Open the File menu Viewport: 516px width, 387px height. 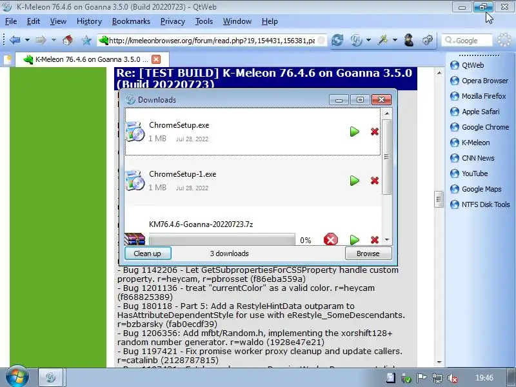pos(11,21)
